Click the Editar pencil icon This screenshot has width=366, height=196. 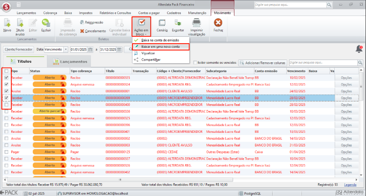[x=33, y=23]
